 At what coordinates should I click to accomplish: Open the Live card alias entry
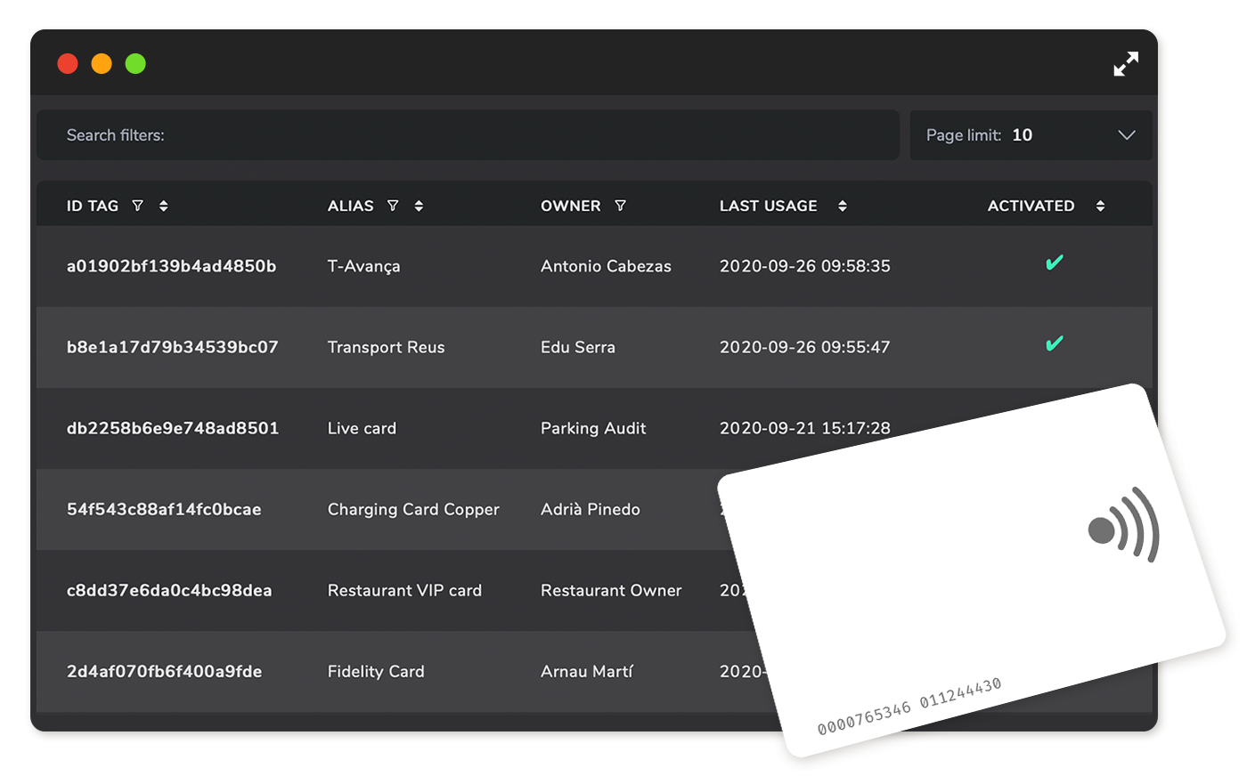(362, 428)
